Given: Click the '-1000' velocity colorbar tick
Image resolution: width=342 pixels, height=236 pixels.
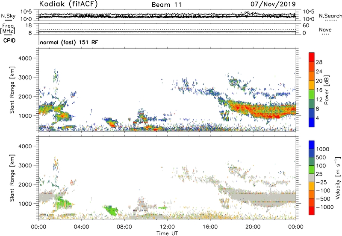Looking at the screenshot, I should point(325,207).
